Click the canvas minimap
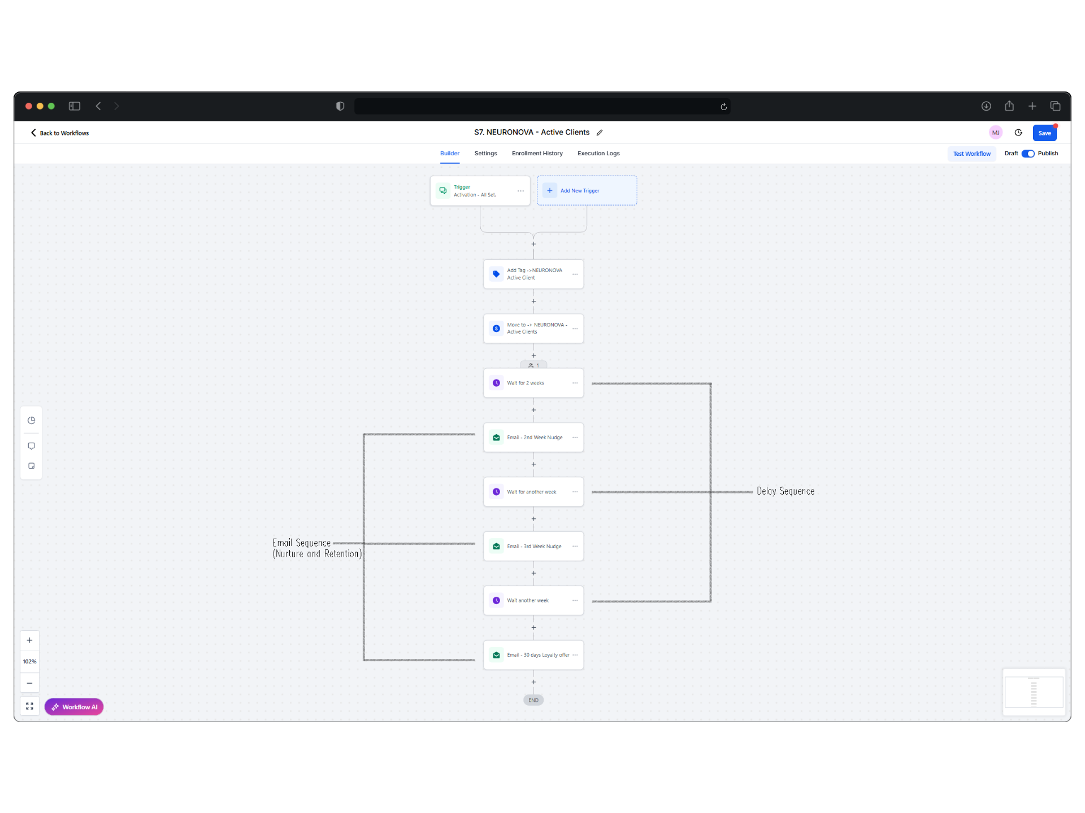 1034,692
